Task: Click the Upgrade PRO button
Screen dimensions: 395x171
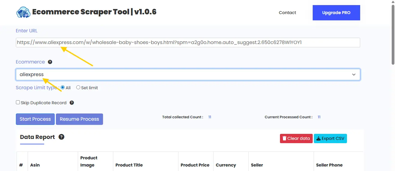Action: 336,13
